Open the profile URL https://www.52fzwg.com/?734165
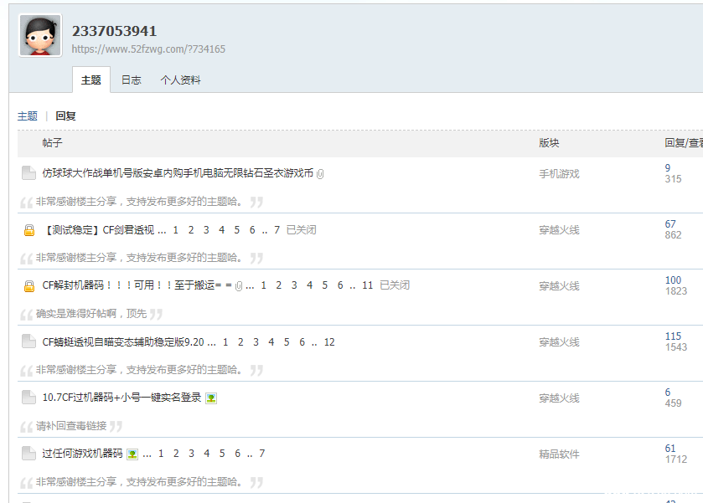Screen dimensions: 703x503 click(148, 49)
